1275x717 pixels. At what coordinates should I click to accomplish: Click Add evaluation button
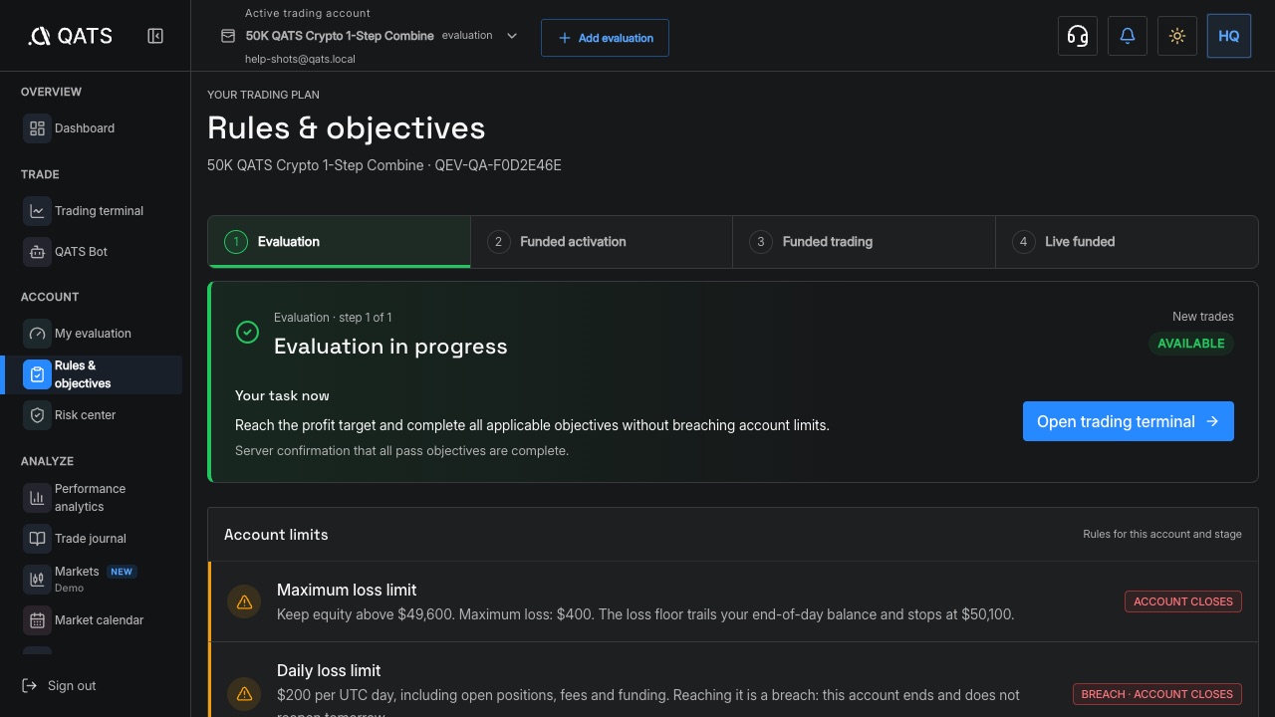coord(605,38)
